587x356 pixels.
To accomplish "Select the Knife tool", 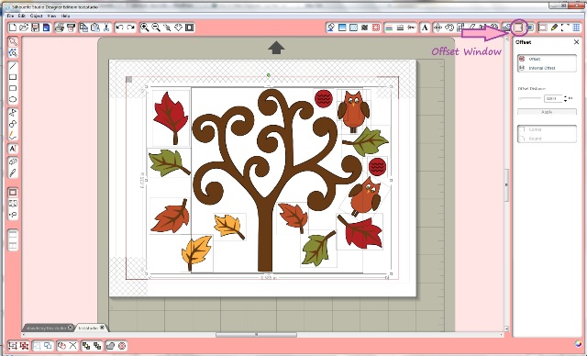I will pos(13,172).
